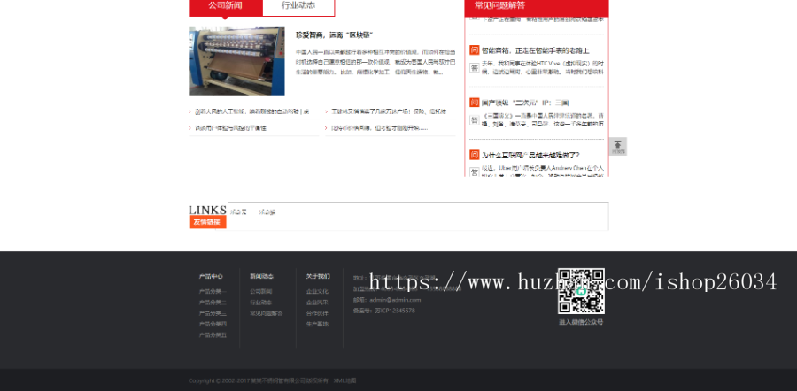Open footer link 产品分类五
Image resolution: width=797 pixels, height=391 pixels.
coord(213,335)
